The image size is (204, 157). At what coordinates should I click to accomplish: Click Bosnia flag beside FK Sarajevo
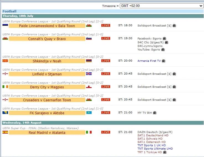pyautogui.click(x=5, y=112)
